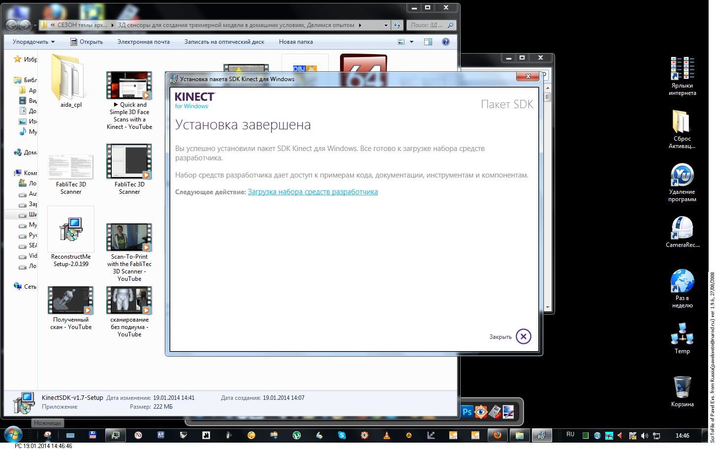
Task: Create a Новая папка in Explorer
Action: (x=296, y=42)
